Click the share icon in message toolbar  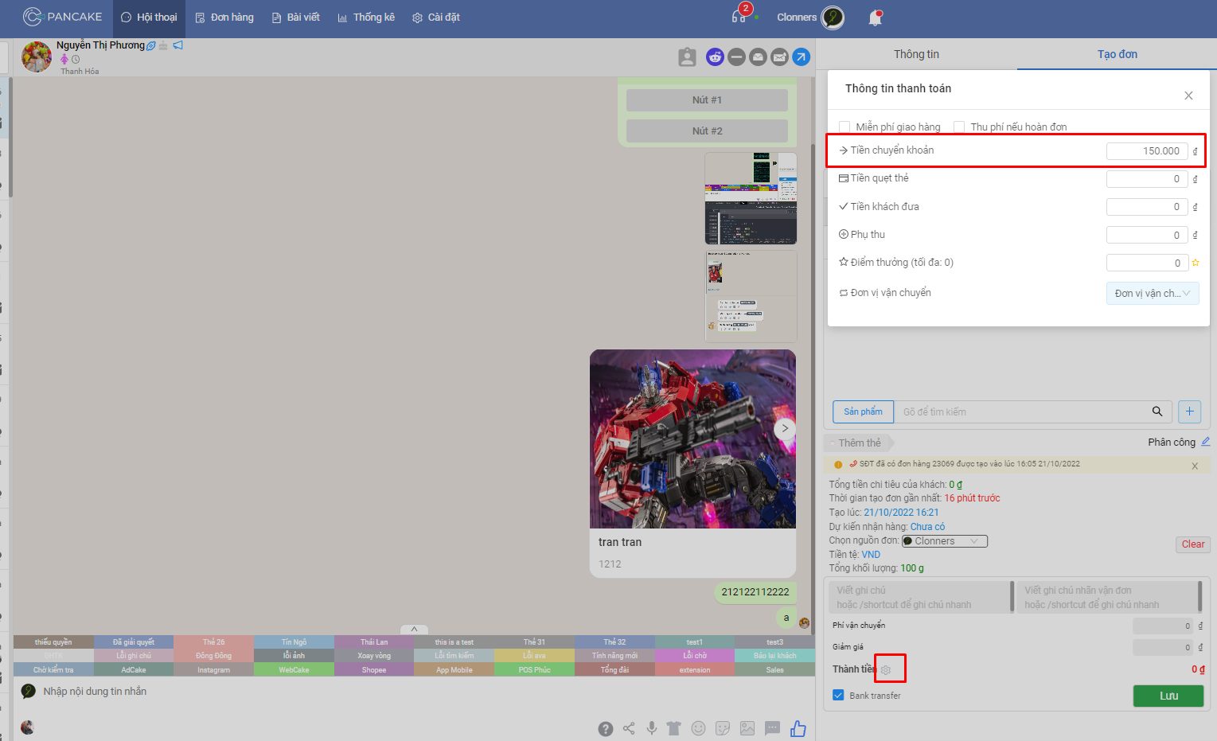click(x=629, y=728)
